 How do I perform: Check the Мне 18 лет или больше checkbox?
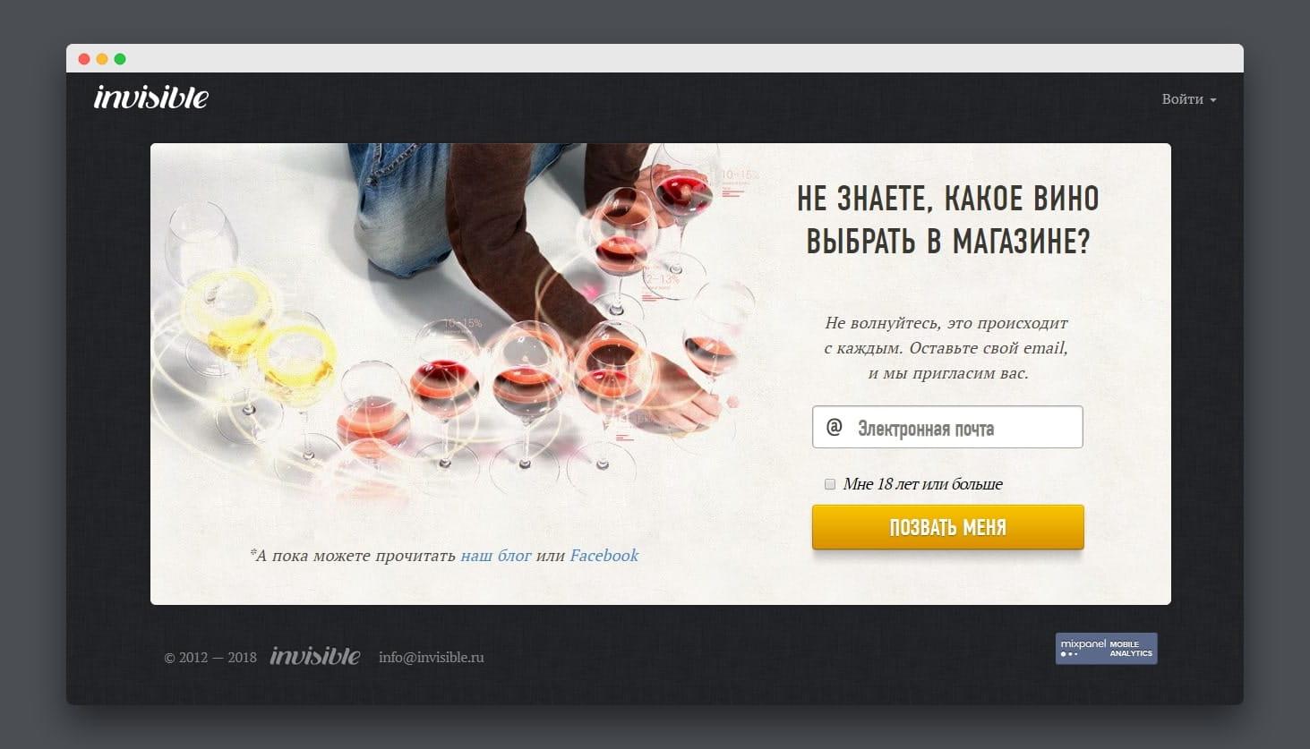(830, 484)
